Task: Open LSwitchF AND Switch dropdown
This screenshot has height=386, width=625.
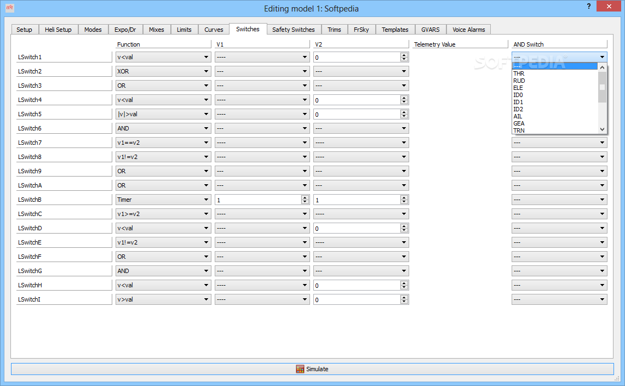Action: click(559, 257)
